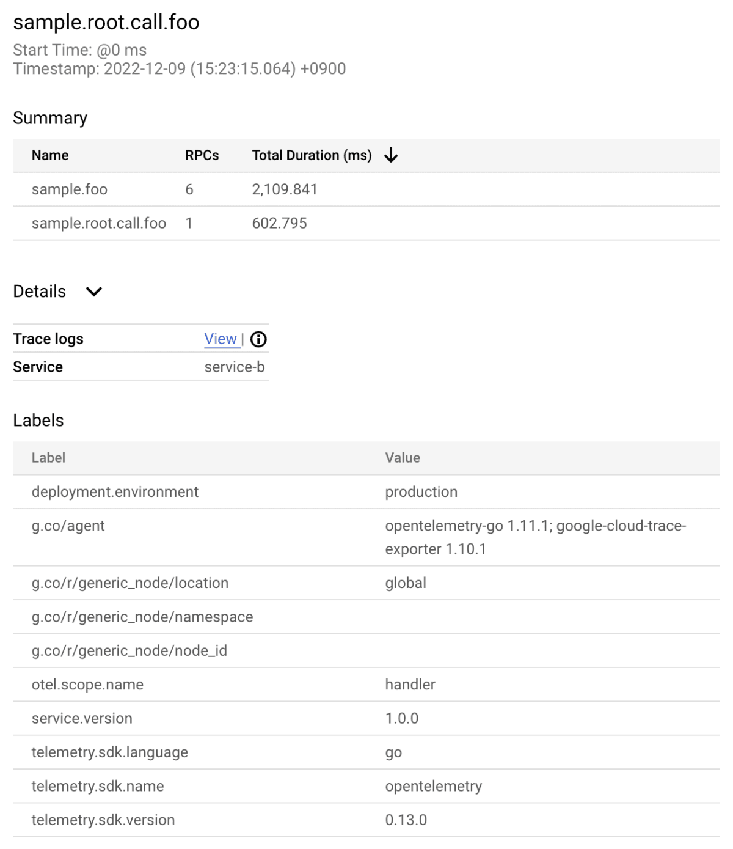The height and width of the screenshot is (849, 733).
Task: Click the go language value
Action: click(393, 753)
